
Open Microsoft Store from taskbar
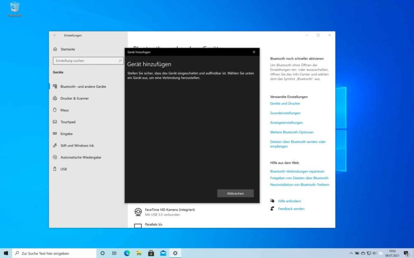coord(151,253)
